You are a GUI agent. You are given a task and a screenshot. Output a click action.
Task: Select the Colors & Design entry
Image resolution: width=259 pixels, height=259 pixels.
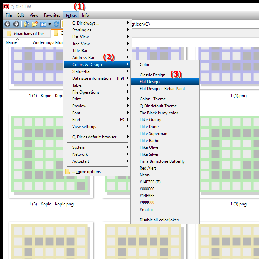[x=97, y=65]
